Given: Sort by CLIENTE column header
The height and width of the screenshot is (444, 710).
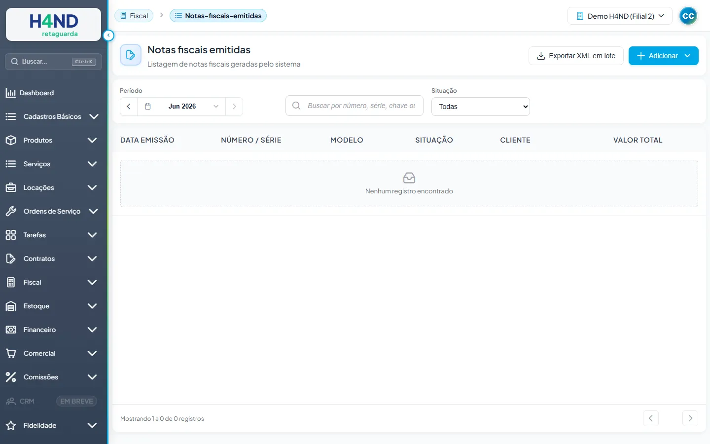Looking at the screenshot, I should [515, 140].
